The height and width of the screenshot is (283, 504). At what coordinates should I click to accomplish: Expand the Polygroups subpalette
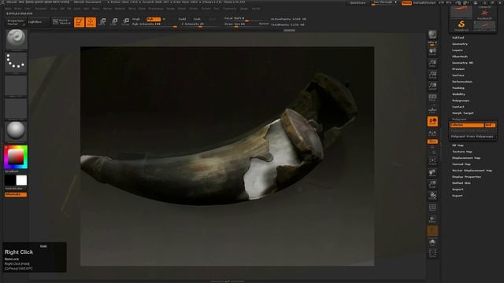(461, 101)
